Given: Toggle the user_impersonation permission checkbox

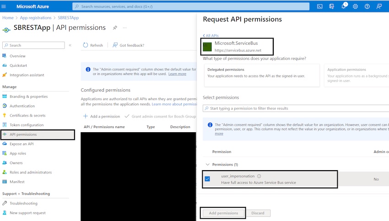Looking at the screenshot, I should [207, 179].
